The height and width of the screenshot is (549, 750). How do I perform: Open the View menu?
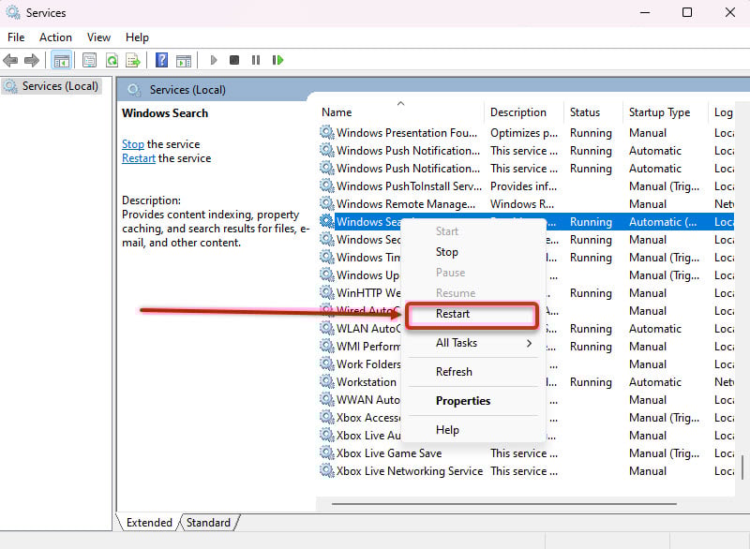pos(98,37)
